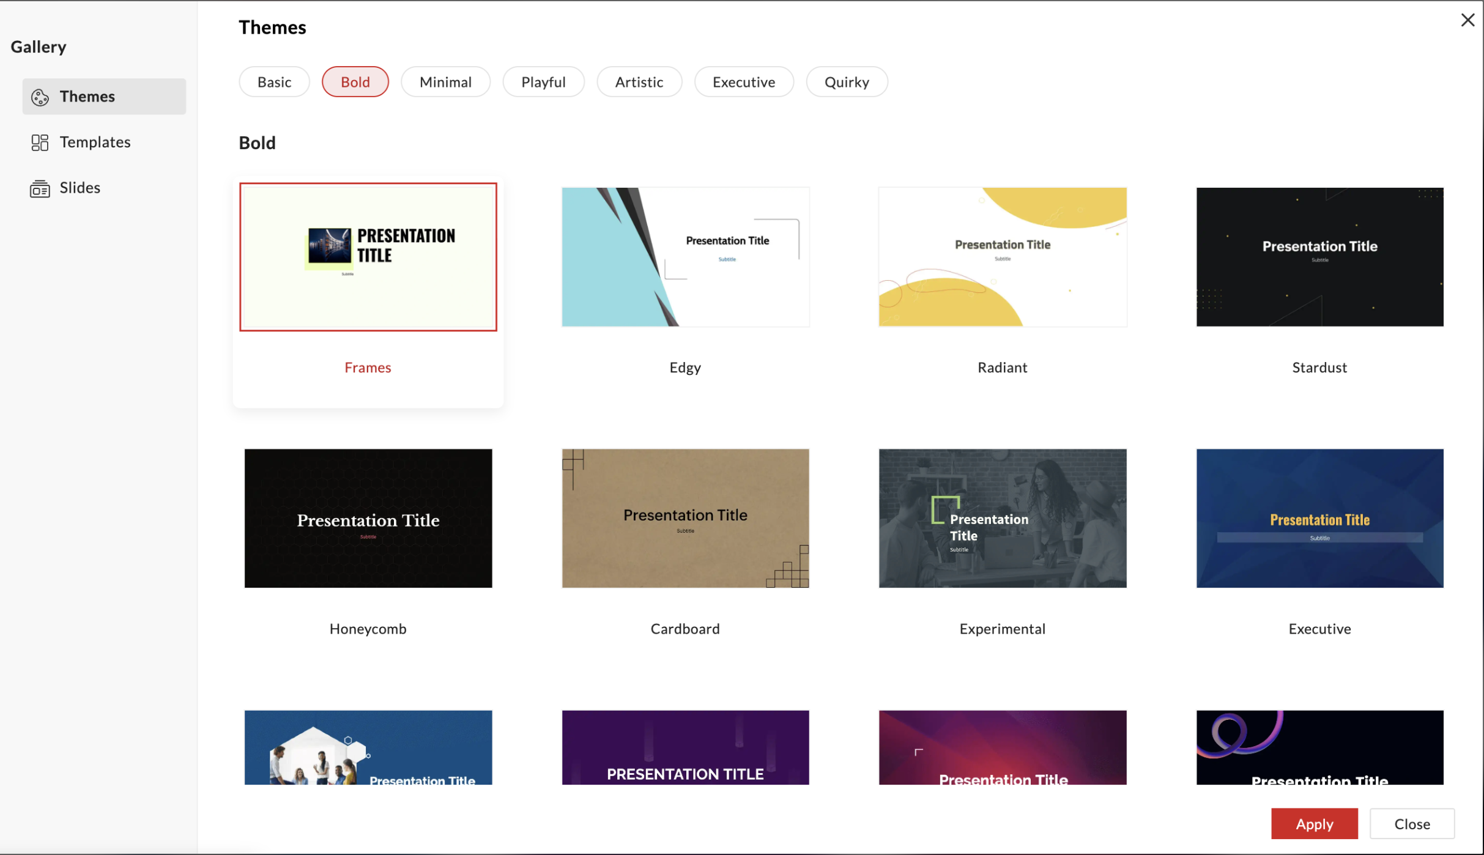The image size is (1484, 855).
Task: Click the Close button at bottom
Action: [x=1411, y=824]
